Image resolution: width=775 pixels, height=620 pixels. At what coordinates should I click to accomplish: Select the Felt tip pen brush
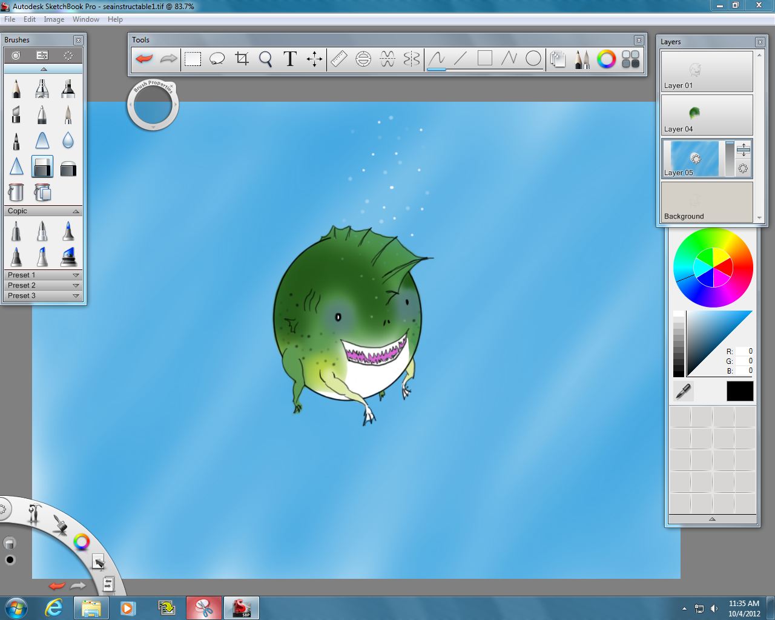16,140
